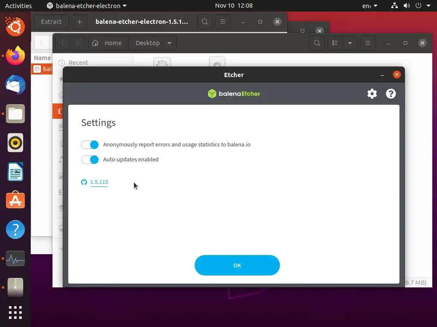Screen dimensions: 437x327
Task: Click Name column header in archive manager
Action: click(42, 58)
